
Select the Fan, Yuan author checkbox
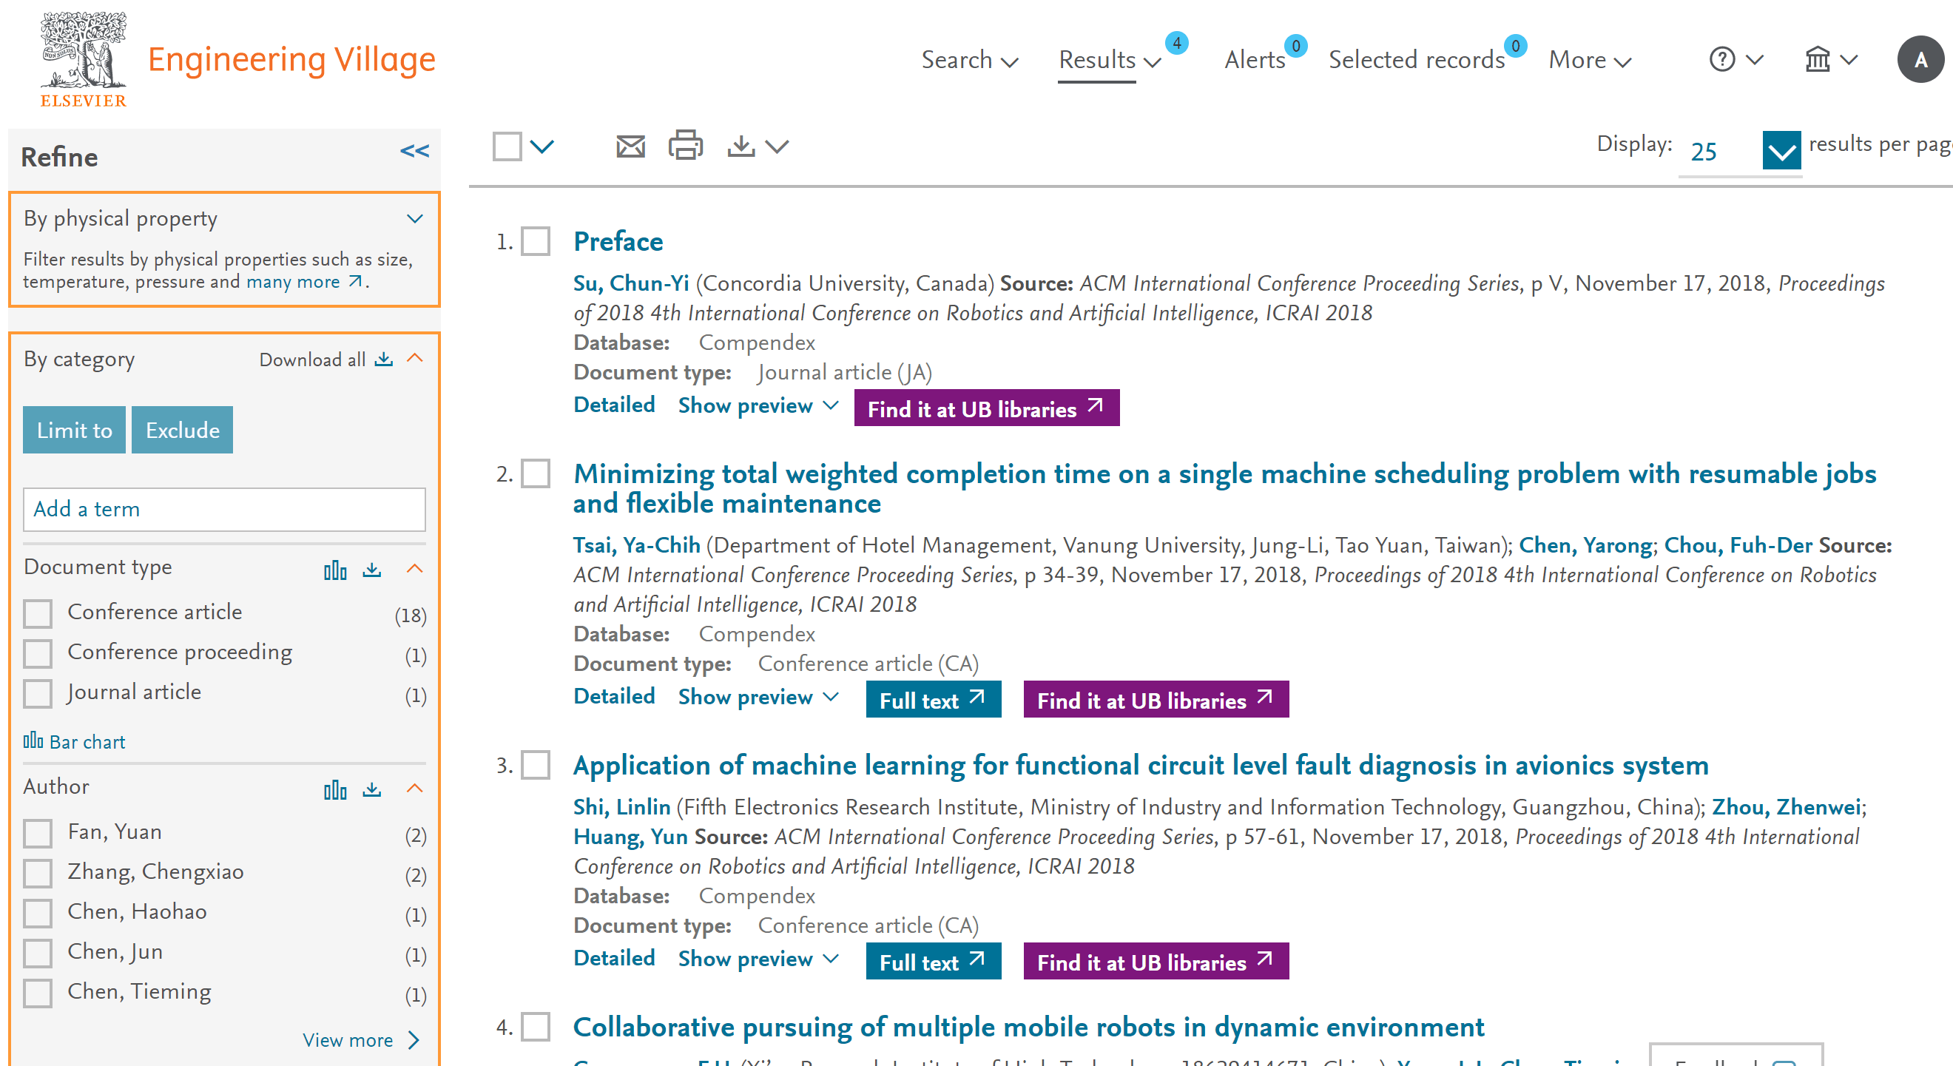pyautogui.click(x=38, y=833)
